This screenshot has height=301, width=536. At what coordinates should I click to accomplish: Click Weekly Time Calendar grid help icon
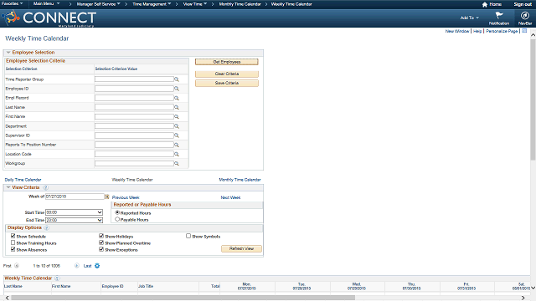click(57, 278)
